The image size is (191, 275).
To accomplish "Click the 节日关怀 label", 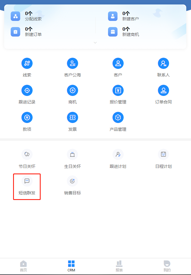I will click(27, 167).
